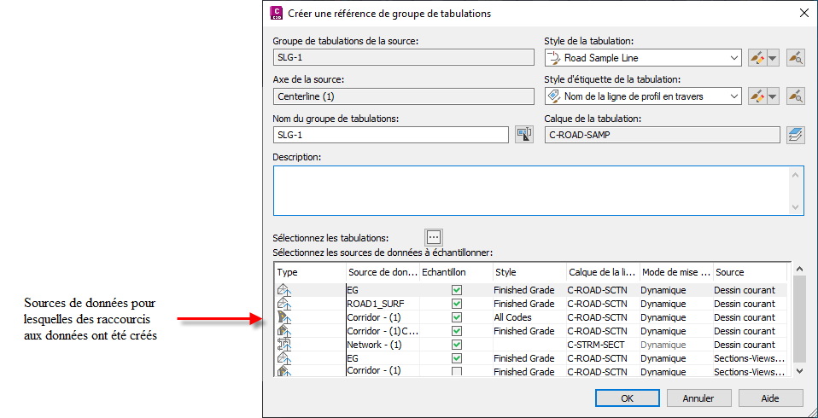Image resolution: width=818 pixels, height=418 pixels.
Task: Click the label style detail magnifier icon
Action: tap(796, 96)
